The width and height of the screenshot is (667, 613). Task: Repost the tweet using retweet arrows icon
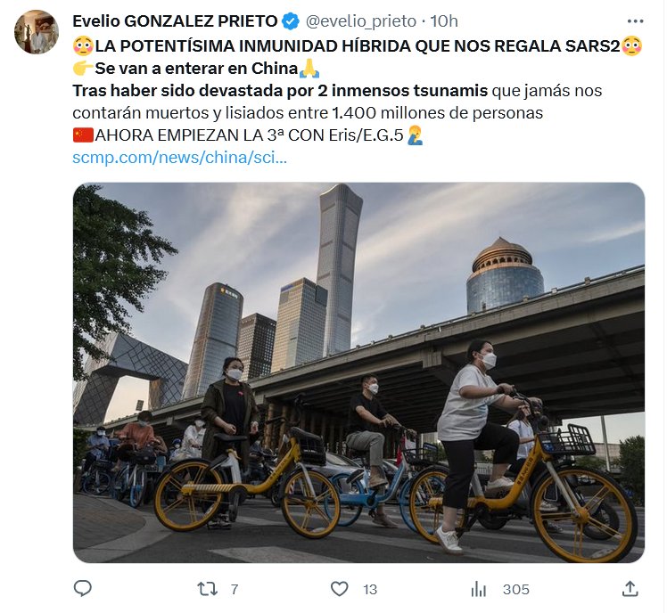[x=207, y=589]
